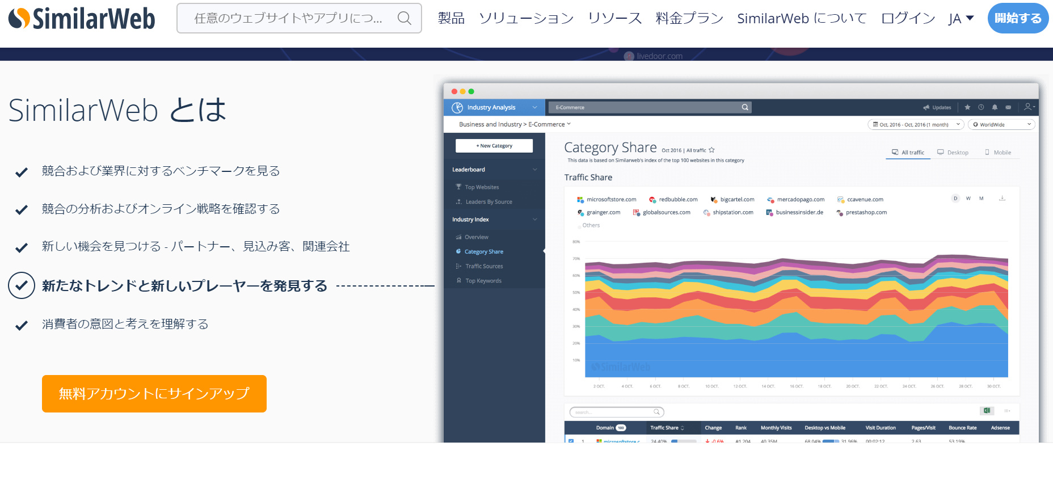This screenshot has height=480, width=1053.
Task: Select the M monthly granularity toggle
Action: [981, 198]
